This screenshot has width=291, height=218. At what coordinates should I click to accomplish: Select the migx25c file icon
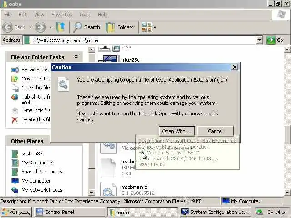pyautogui.click(x=108, y=59)
